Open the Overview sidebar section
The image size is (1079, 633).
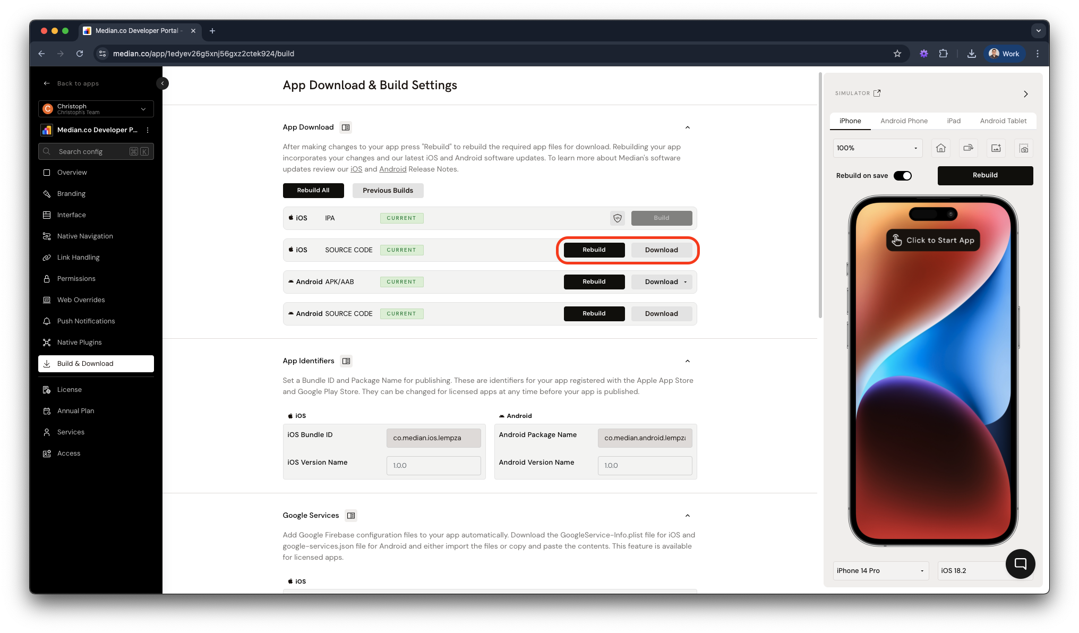point(96,173)
